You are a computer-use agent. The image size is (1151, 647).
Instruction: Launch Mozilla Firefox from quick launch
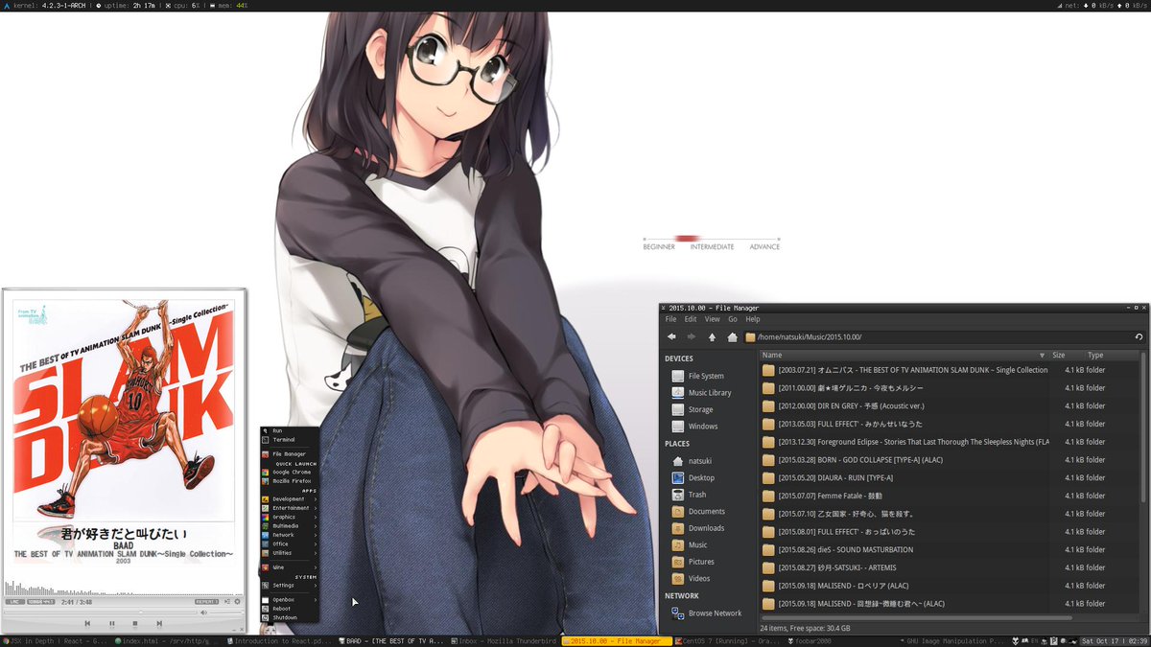[289, 481]
